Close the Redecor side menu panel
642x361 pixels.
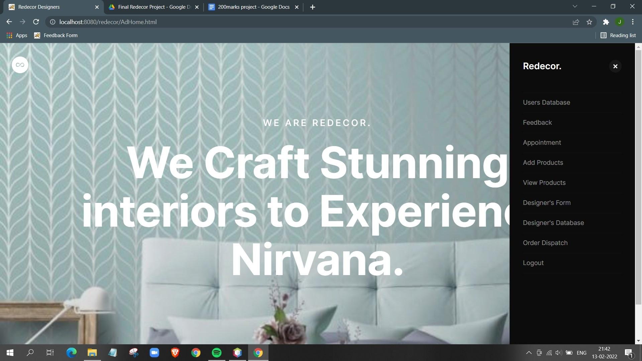(x=615, y=66)
